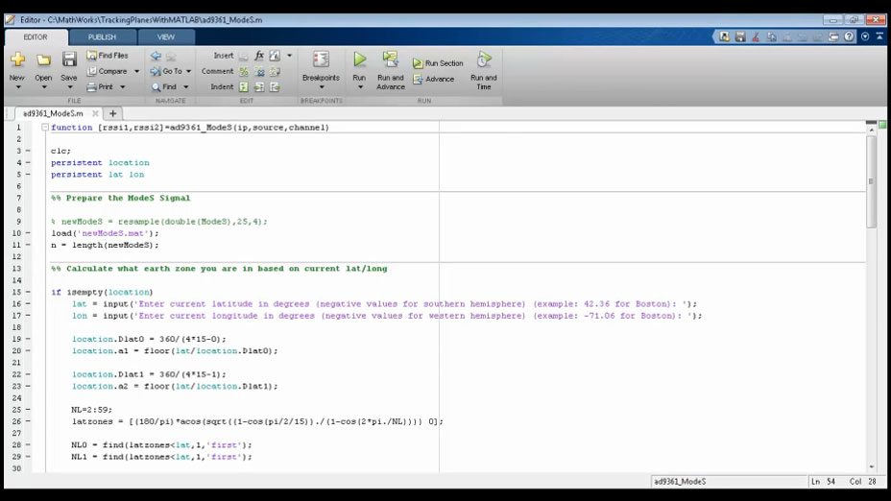
Task: Click the Run and Time icon
Action: 484,60
